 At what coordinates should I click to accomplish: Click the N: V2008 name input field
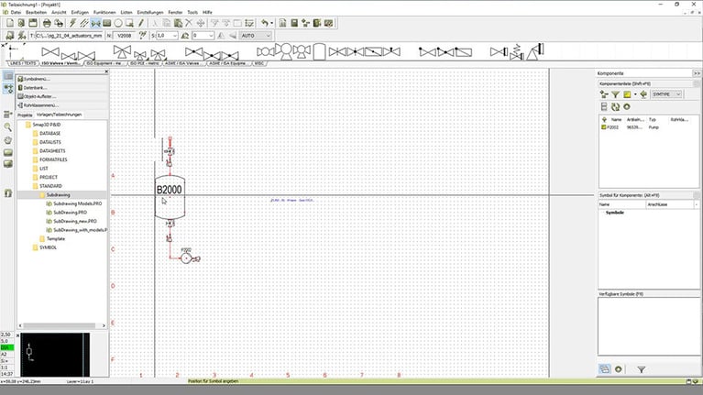[125, 36]
